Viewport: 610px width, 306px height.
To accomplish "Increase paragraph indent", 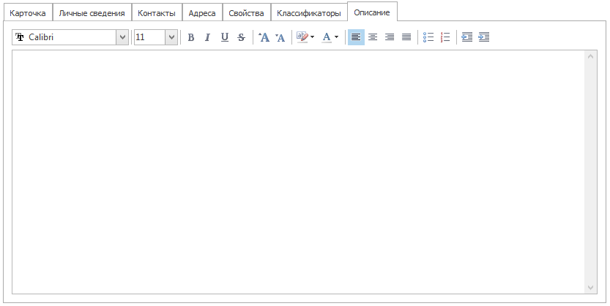I will pos(483,37).
